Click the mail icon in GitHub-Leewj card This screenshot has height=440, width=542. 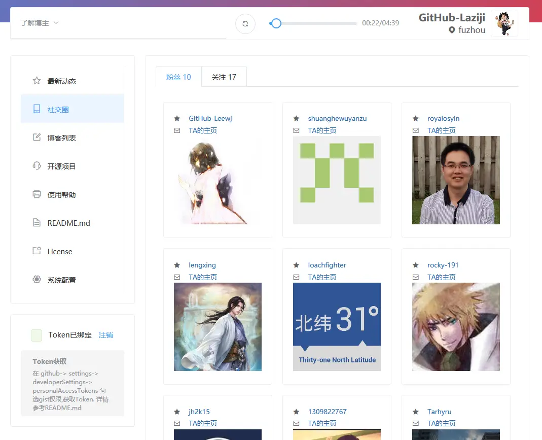177,130
